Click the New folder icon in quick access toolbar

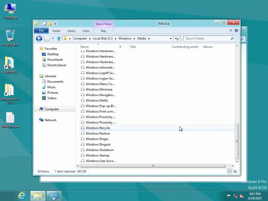pyautogui.click(x=50, y=23)
